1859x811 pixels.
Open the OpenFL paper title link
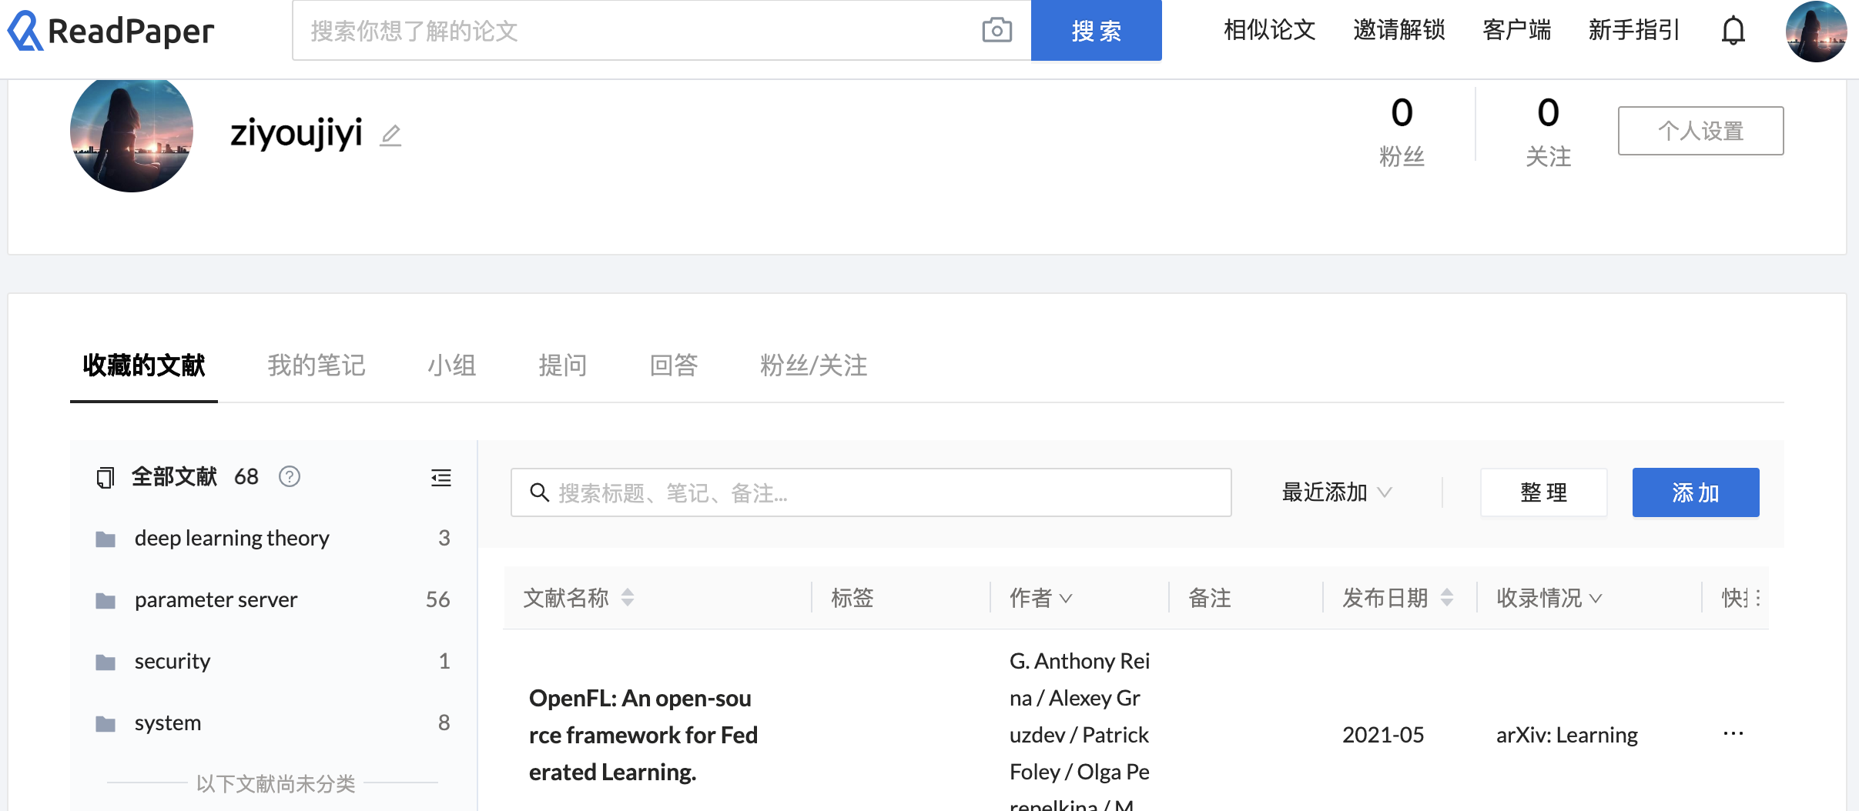[x=643, y=735]
